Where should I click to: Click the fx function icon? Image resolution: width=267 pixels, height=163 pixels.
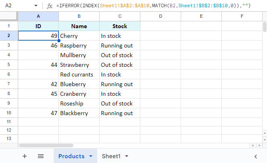(x=50, y=6)
